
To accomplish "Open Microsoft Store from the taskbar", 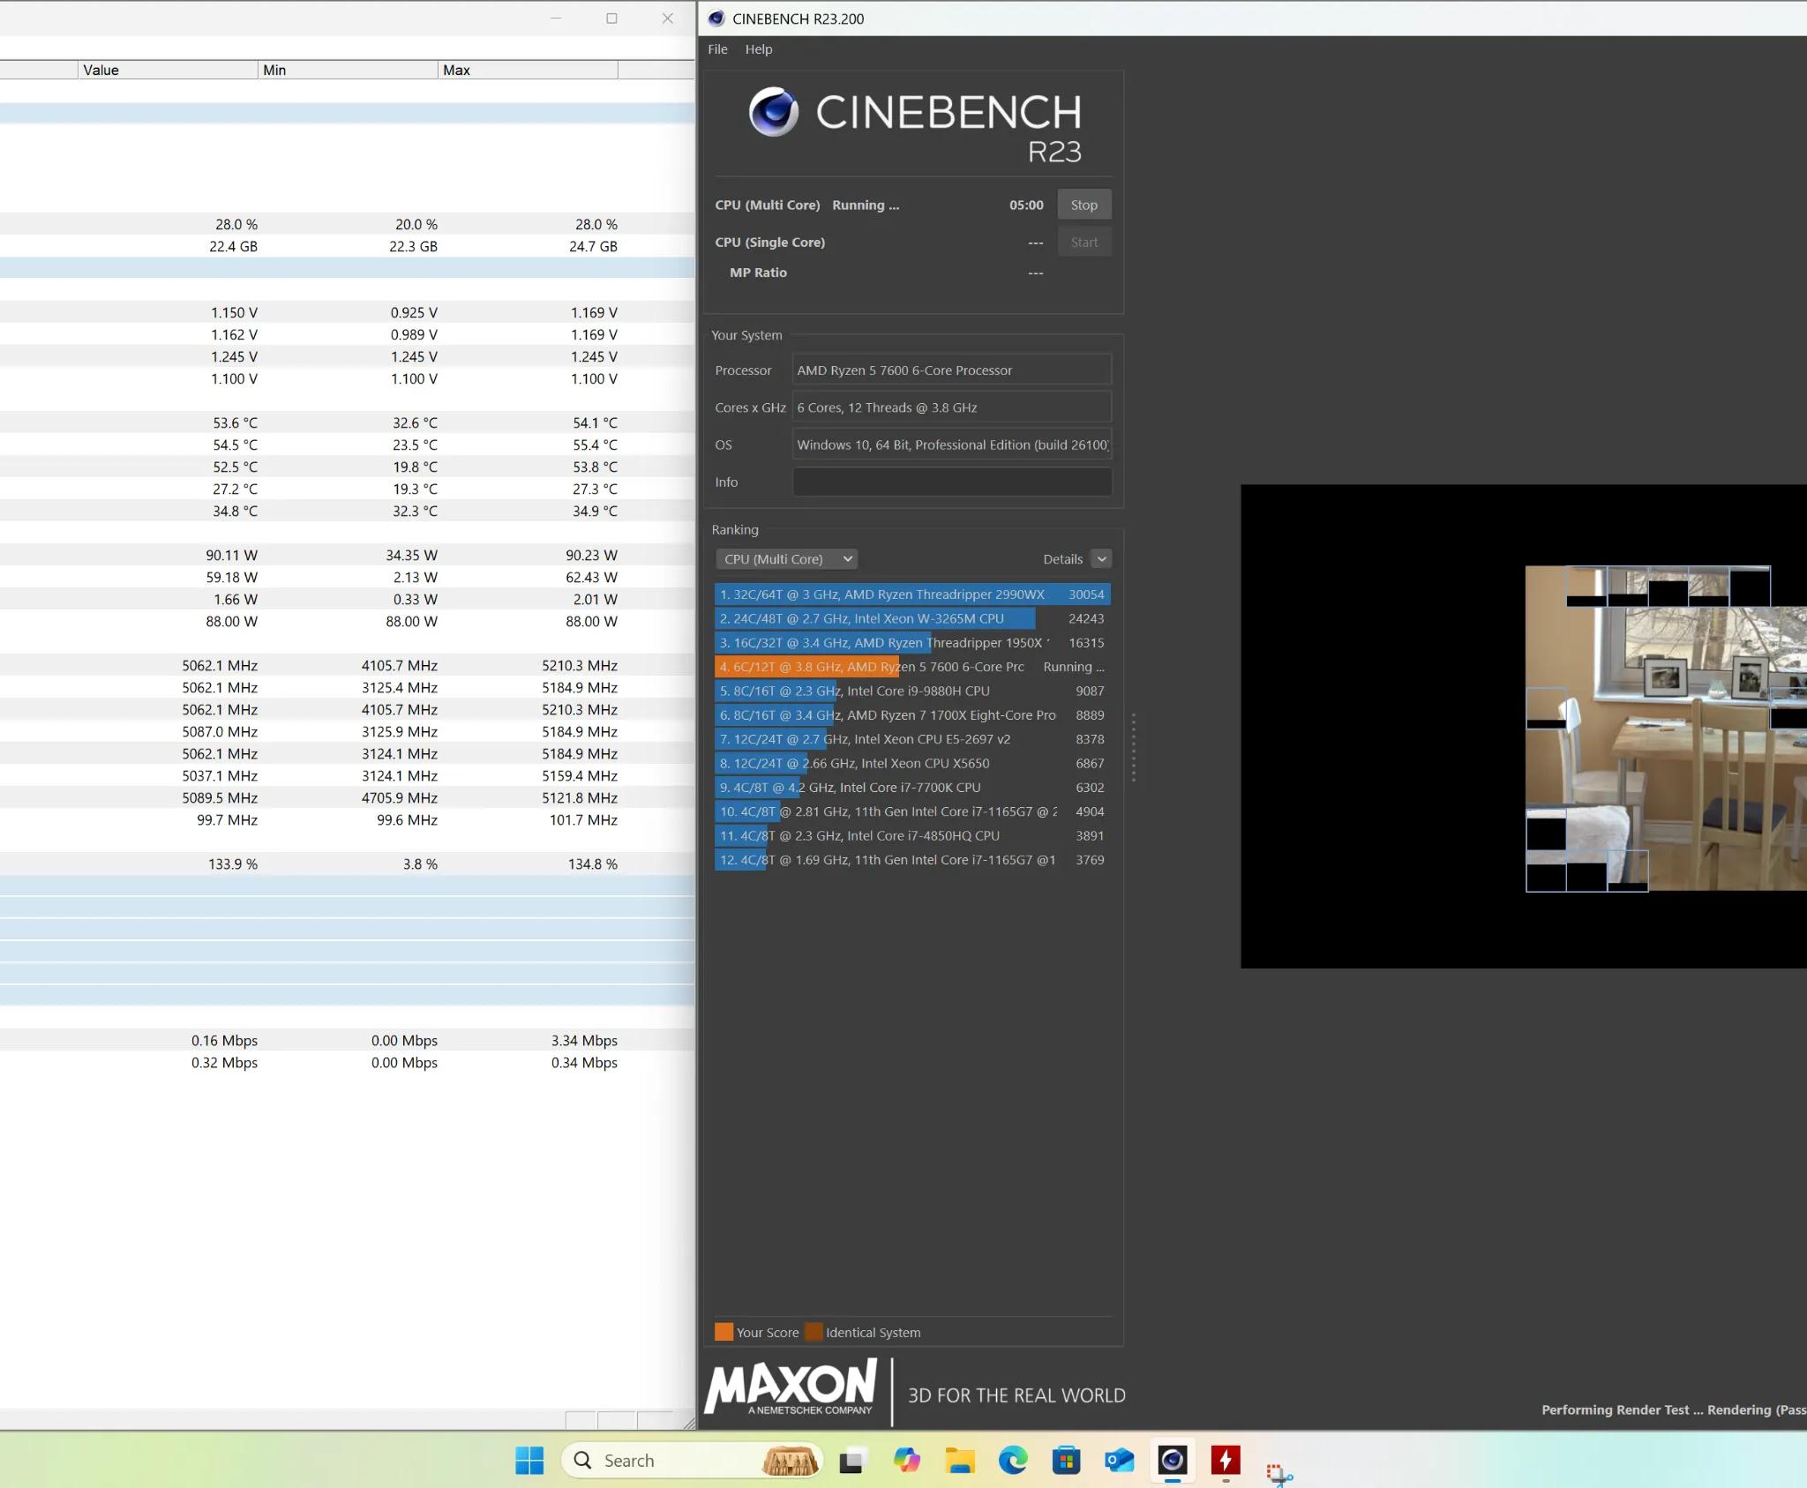I will pos(1066,1461).
